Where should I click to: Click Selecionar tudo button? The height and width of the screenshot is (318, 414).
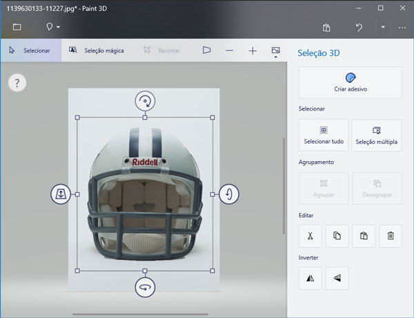(x=324, y=135)
